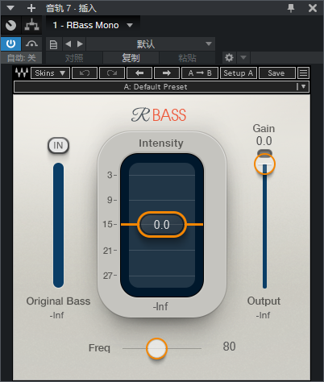This screenshot has width=324, height=382.
Task: Click the 复制 copy button
Action: [131, 58]
